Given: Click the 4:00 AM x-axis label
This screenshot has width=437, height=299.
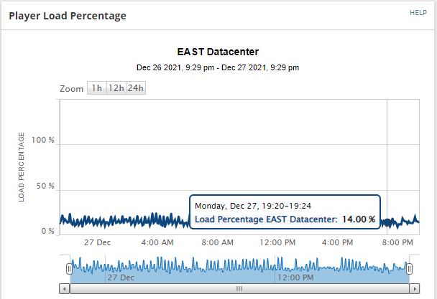Looking at the screenshot, I should (x=157, y=243).
